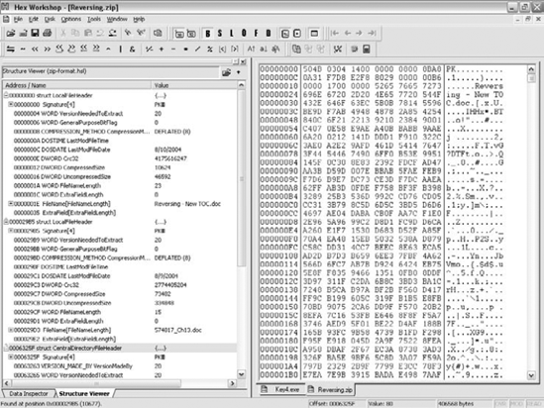Screen dimensions: 544x408
Task: Click the crossed tools preferences icon
Action: [338, 50]
